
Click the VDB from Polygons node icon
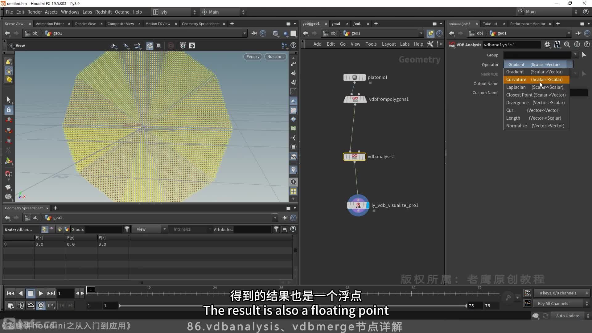[355, 99]
